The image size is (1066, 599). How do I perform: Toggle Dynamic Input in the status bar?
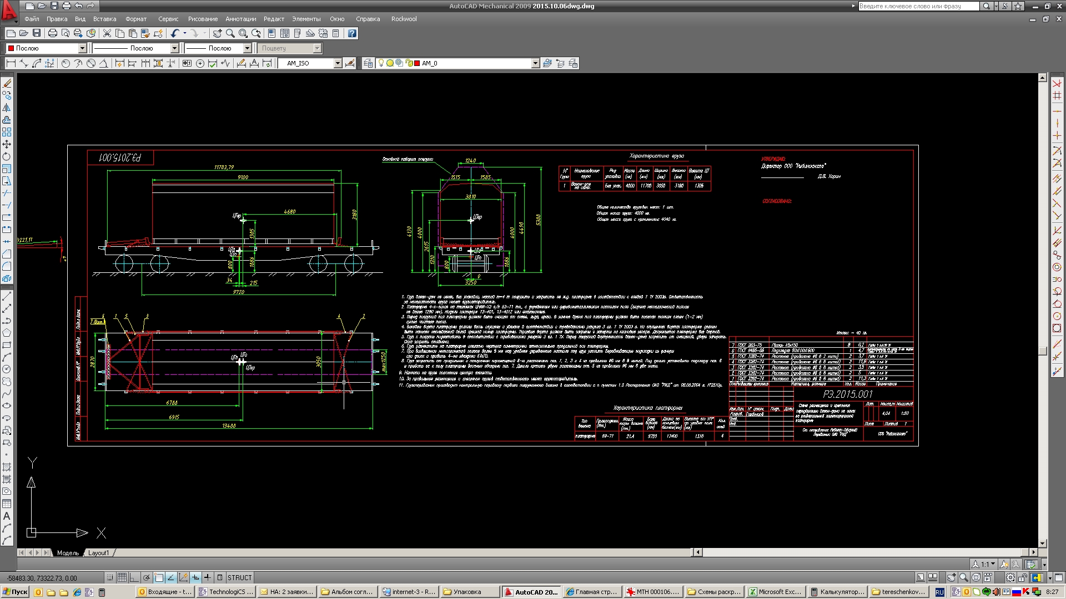[x=195, y=577]
